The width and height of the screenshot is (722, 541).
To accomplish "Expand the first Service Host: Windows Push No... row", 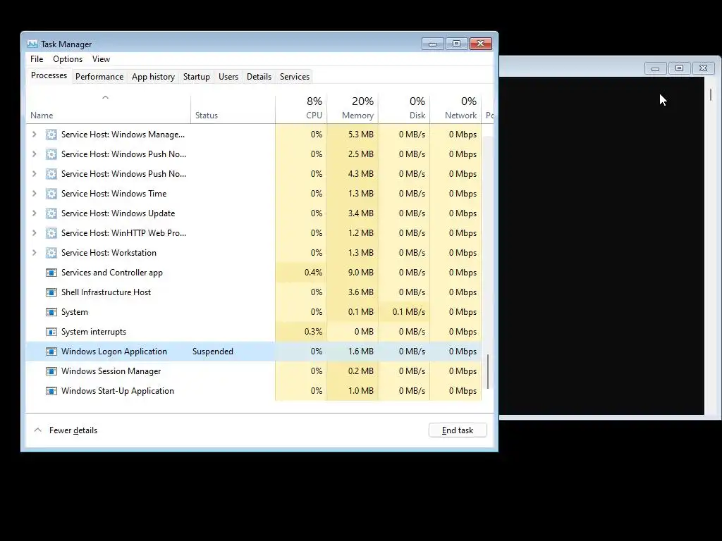I will pyautogui.click(x=34, y=154).
